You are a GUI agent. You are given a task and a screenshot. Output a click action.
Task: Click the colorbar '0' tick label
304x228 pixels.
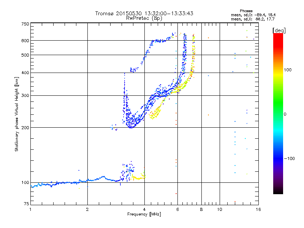[x=285, y=114]
